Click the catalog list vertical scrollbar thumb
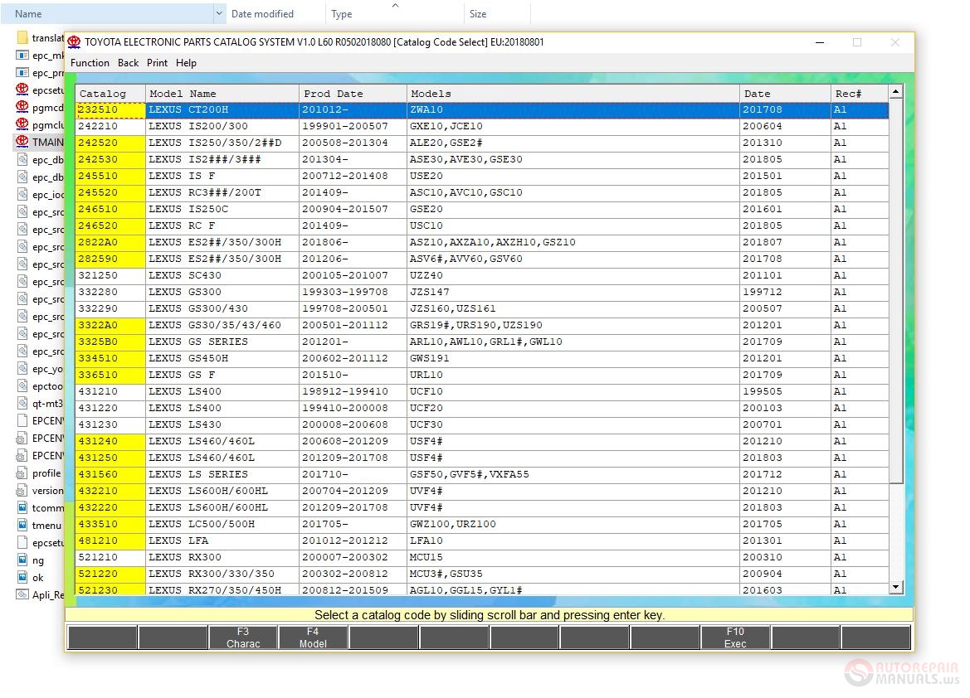Viewport: 970px width, 698px height. 896,291
